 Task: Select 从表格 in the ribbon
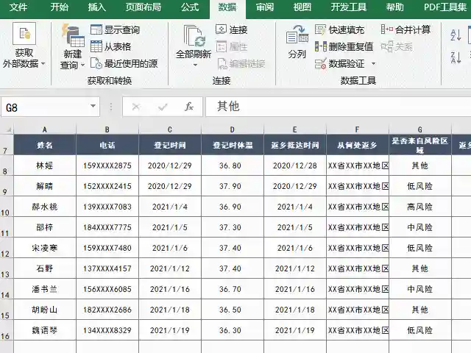110,47
